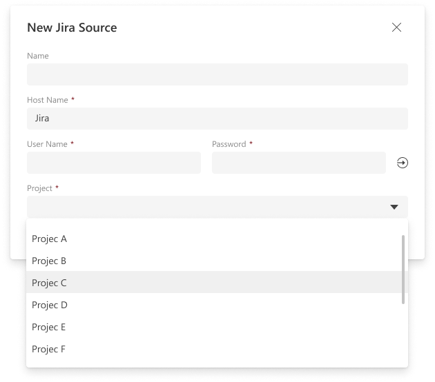Click the Host Name field containing Jira
Image resolution: width=435 pixels, height=382 pixels.
(x=217, y=119)
